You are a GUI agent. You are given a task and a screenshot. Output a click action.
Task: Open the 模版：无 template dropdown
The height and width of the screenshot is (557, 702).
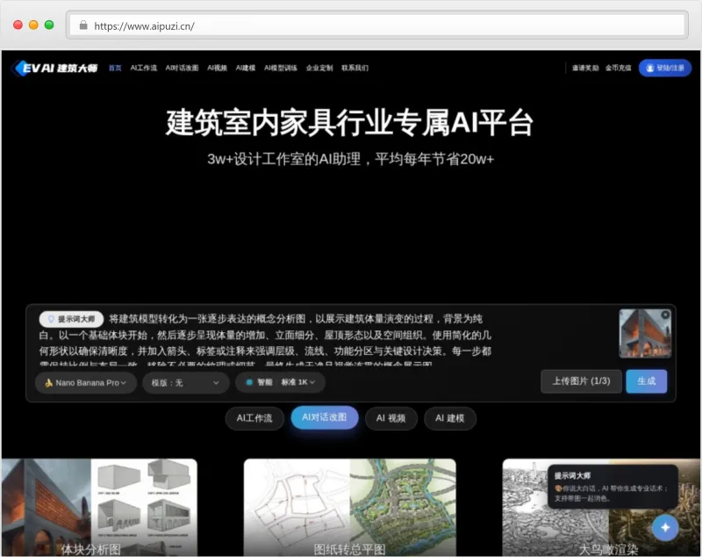coord(184,382)
